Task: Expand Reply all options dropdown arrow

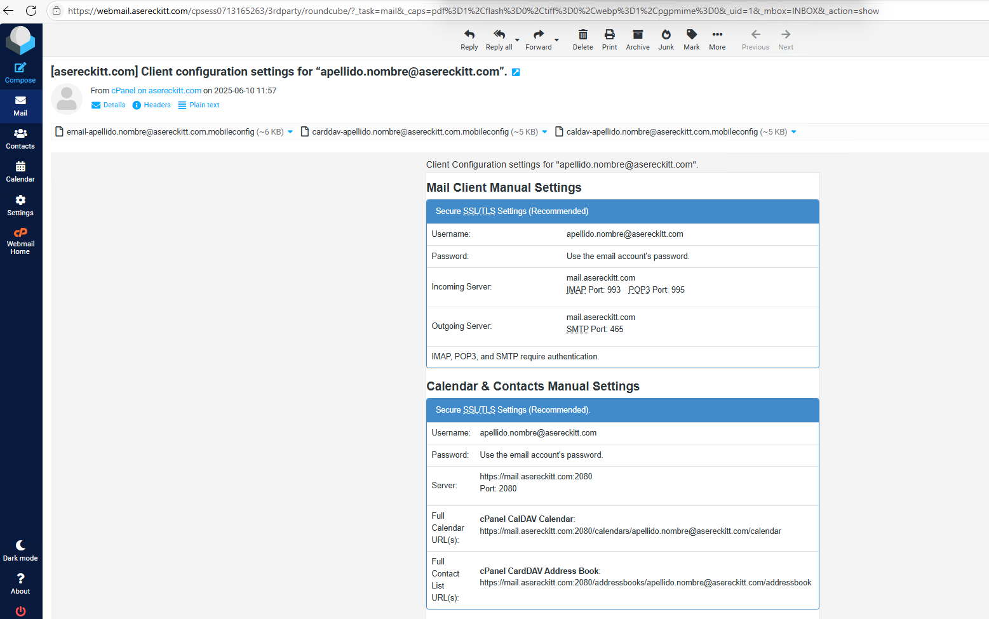Action: (517, 40)
